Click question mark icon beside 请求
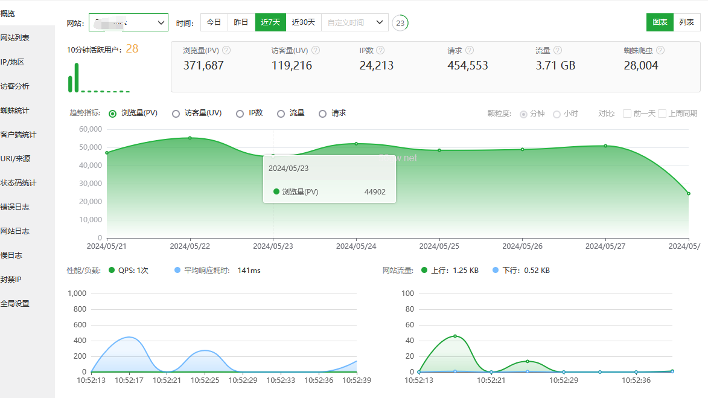Image resolution: width=708 pixels, height=398 pixels. 470,51
